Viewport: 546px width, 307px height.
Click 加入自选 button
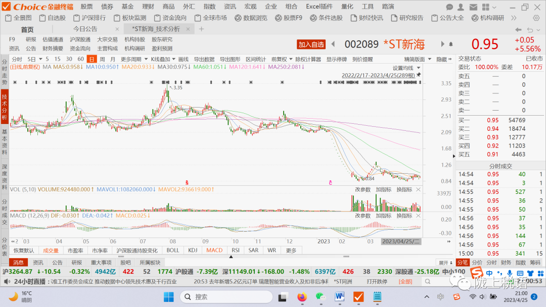click(311, 44)
